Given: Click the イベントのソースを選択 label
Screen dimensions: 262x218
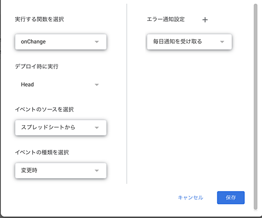Looking at the screenshot, I should click(44, 109).
